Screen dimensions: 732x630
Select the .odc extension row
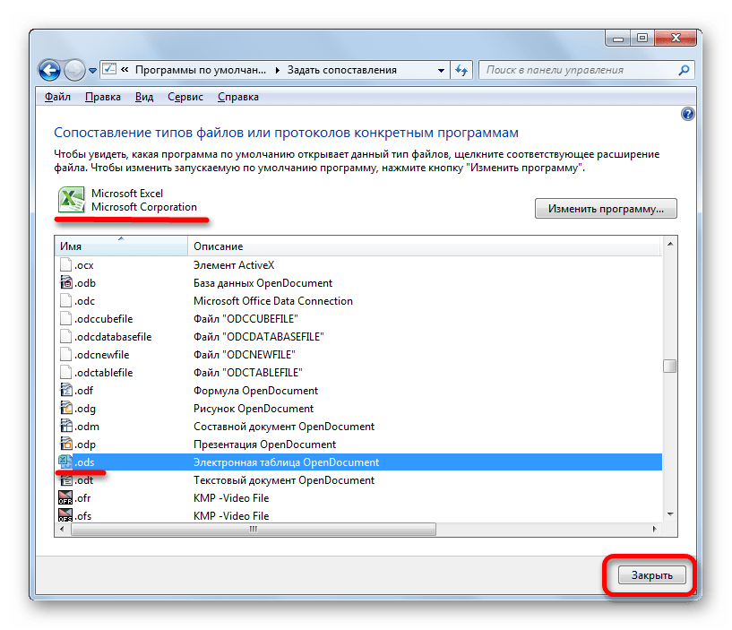[x=358, y=301]
